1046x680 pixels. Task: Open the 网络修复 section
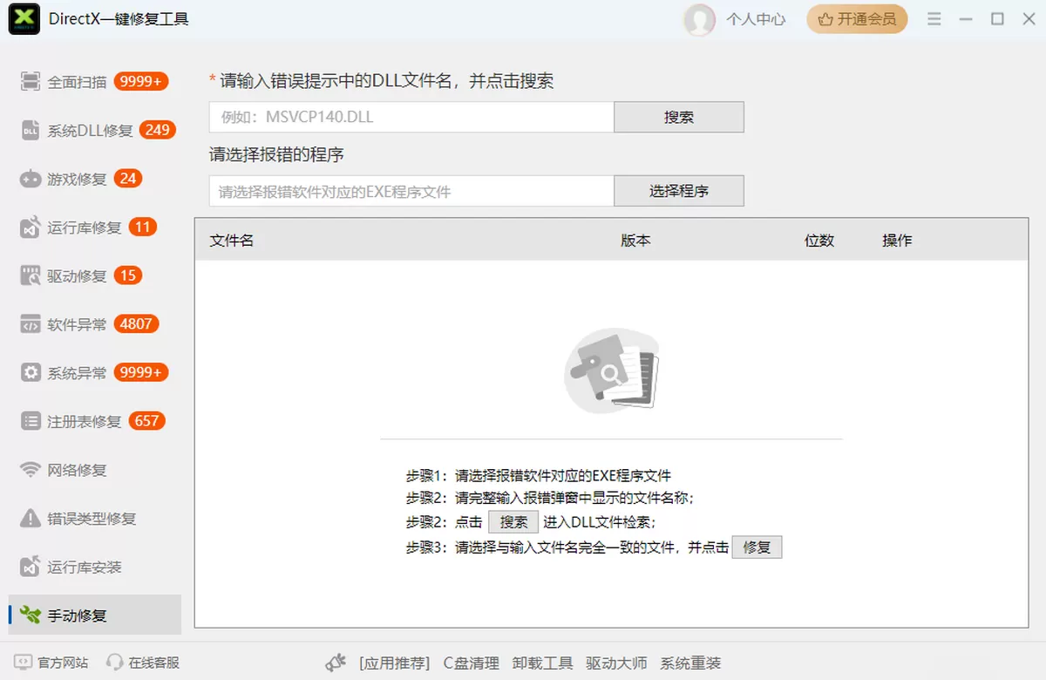(x=94, y=470)
